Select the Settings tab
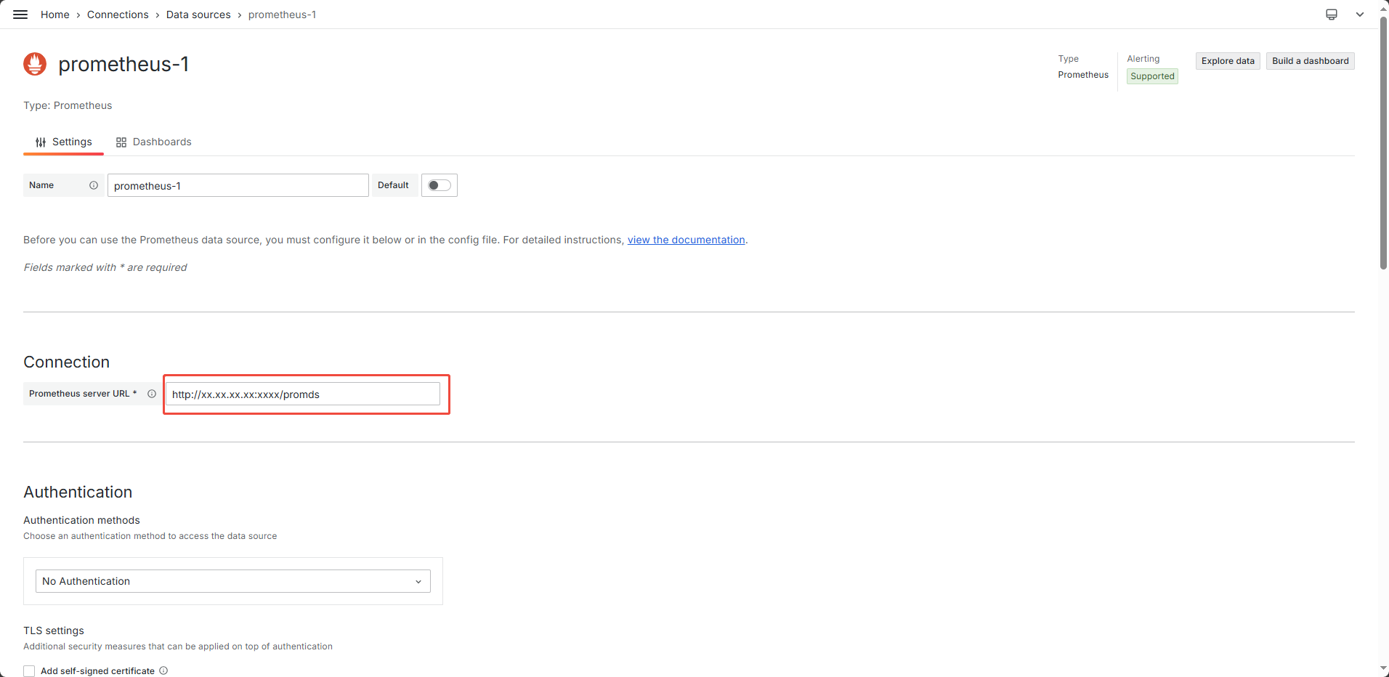 click(x=64, y=142)
